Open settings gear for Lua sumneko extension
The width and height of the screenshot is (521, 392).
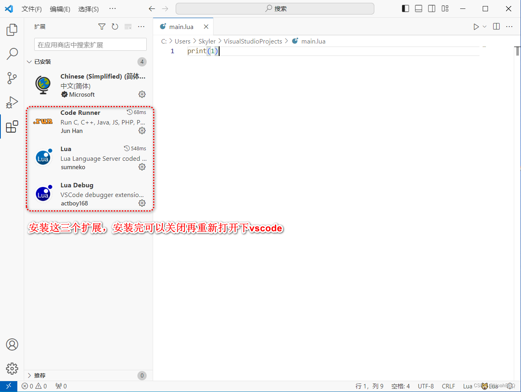[142, 167]
